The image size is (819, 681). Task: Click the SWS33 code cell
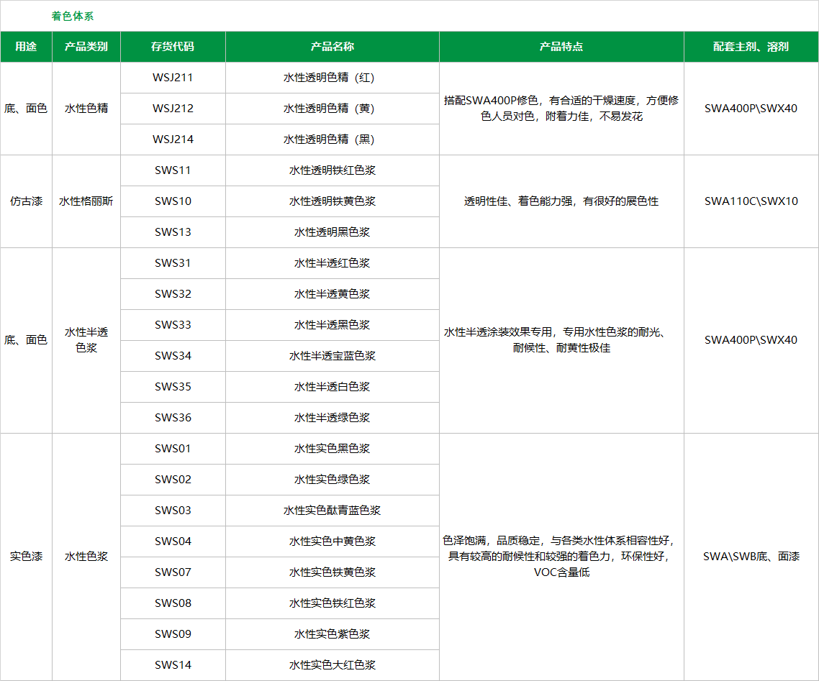pos(173,324)
